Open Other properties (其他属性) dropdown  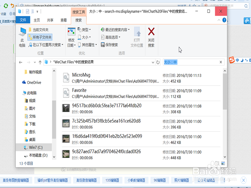(87, 45)
